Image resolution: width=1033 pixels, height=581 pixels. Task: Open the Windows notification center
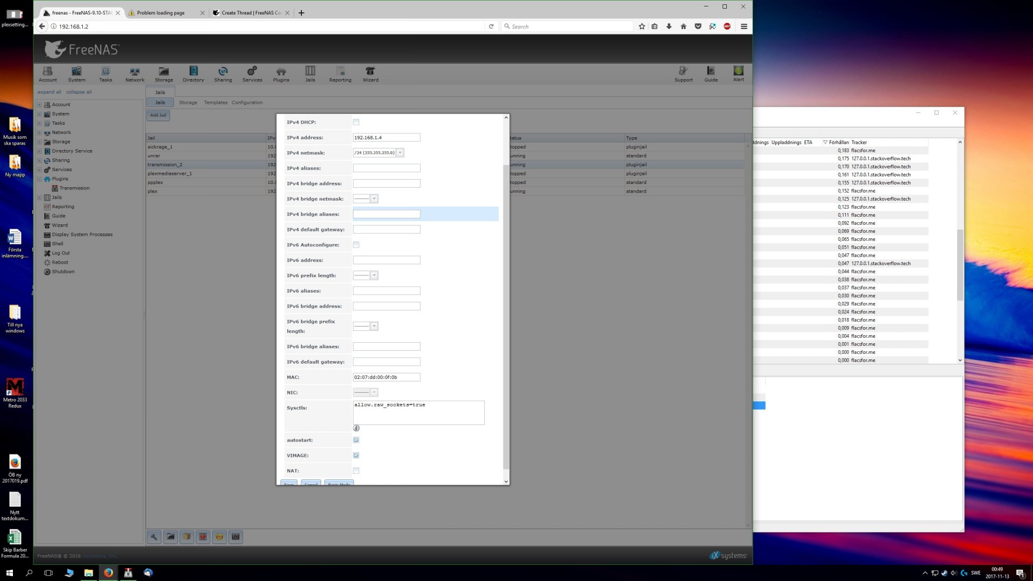click(x=1020, y=573)
